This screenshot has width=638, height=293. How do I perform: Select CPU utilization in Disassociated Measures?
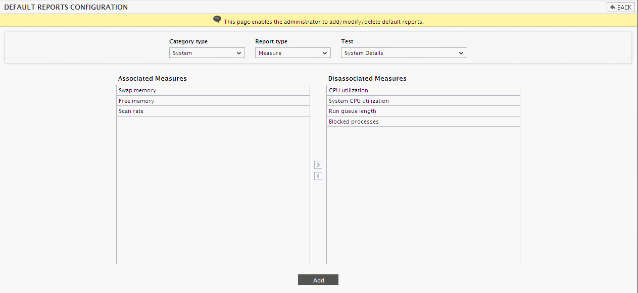(423, 90)
